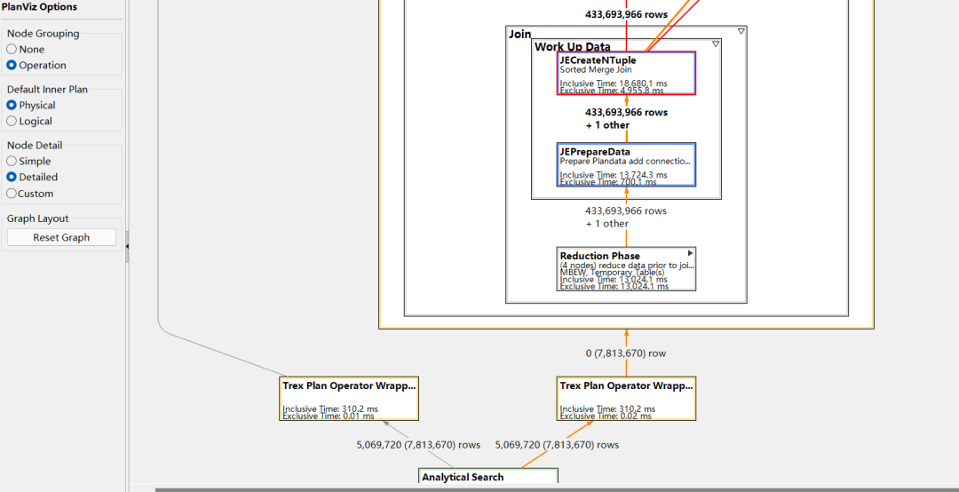959x492 pixels.
Task: Select None for Node Grouping
Action: pyautogui.click(x=25, y=49)
